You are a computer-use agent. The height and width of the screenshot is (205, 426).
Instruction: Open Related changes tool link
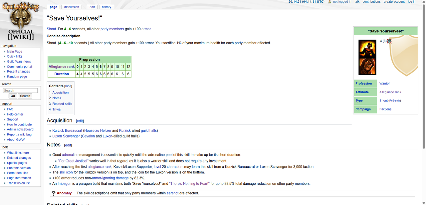pyautogui.click(x=19, y=158)
